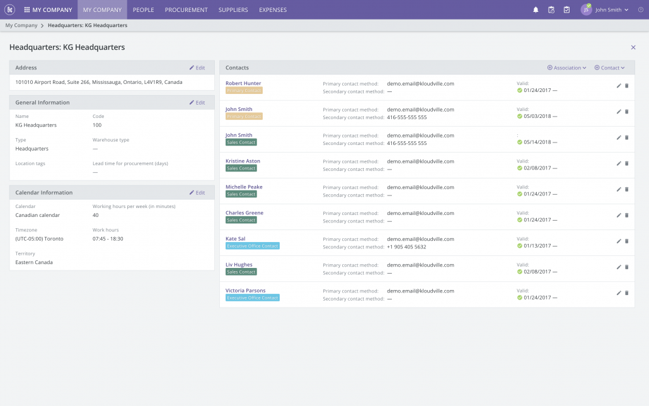The image size is (649, 406).
Task: Switch to the PROCUREMENT tab
Action: tap(187, 9)
